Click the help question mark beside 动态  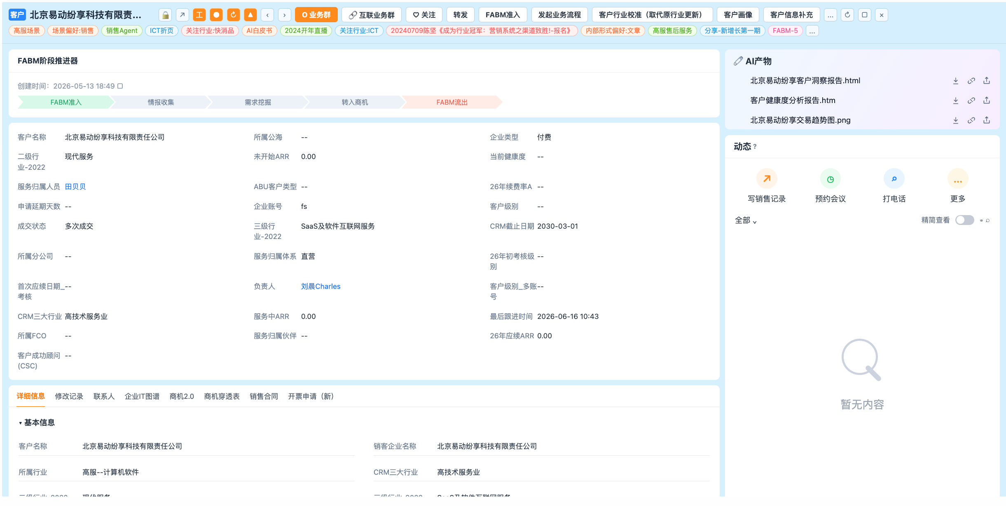point(755,147)
